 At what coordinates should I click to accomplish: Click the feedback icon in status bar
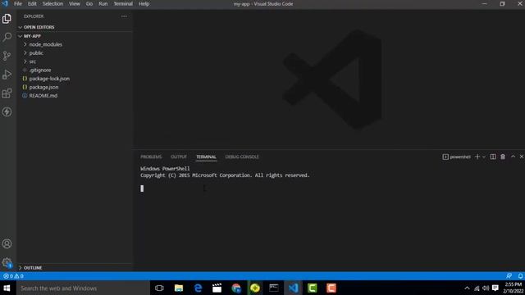509,276
